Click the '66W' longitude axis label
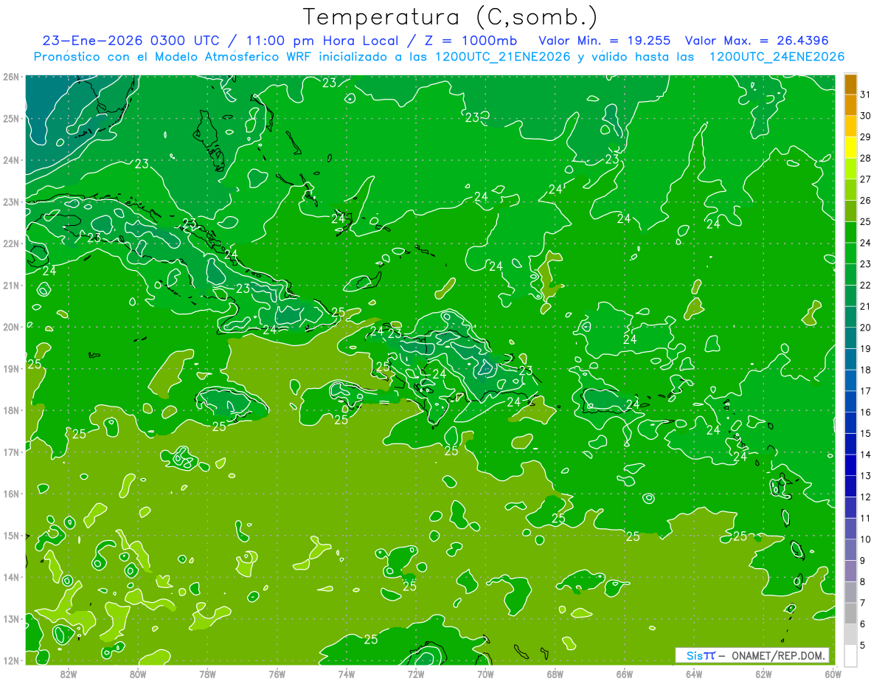 (625, 674)
